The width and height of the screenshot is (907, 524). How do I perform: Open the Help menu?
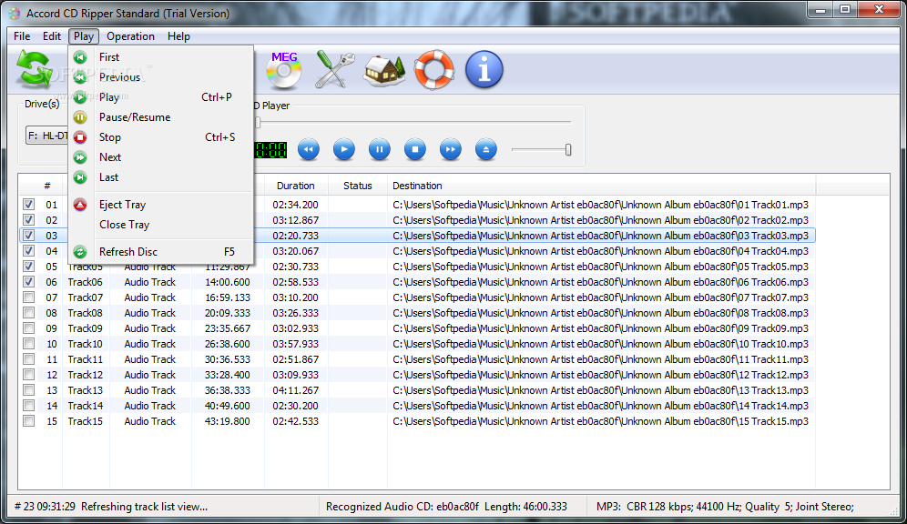click(178, 36)
